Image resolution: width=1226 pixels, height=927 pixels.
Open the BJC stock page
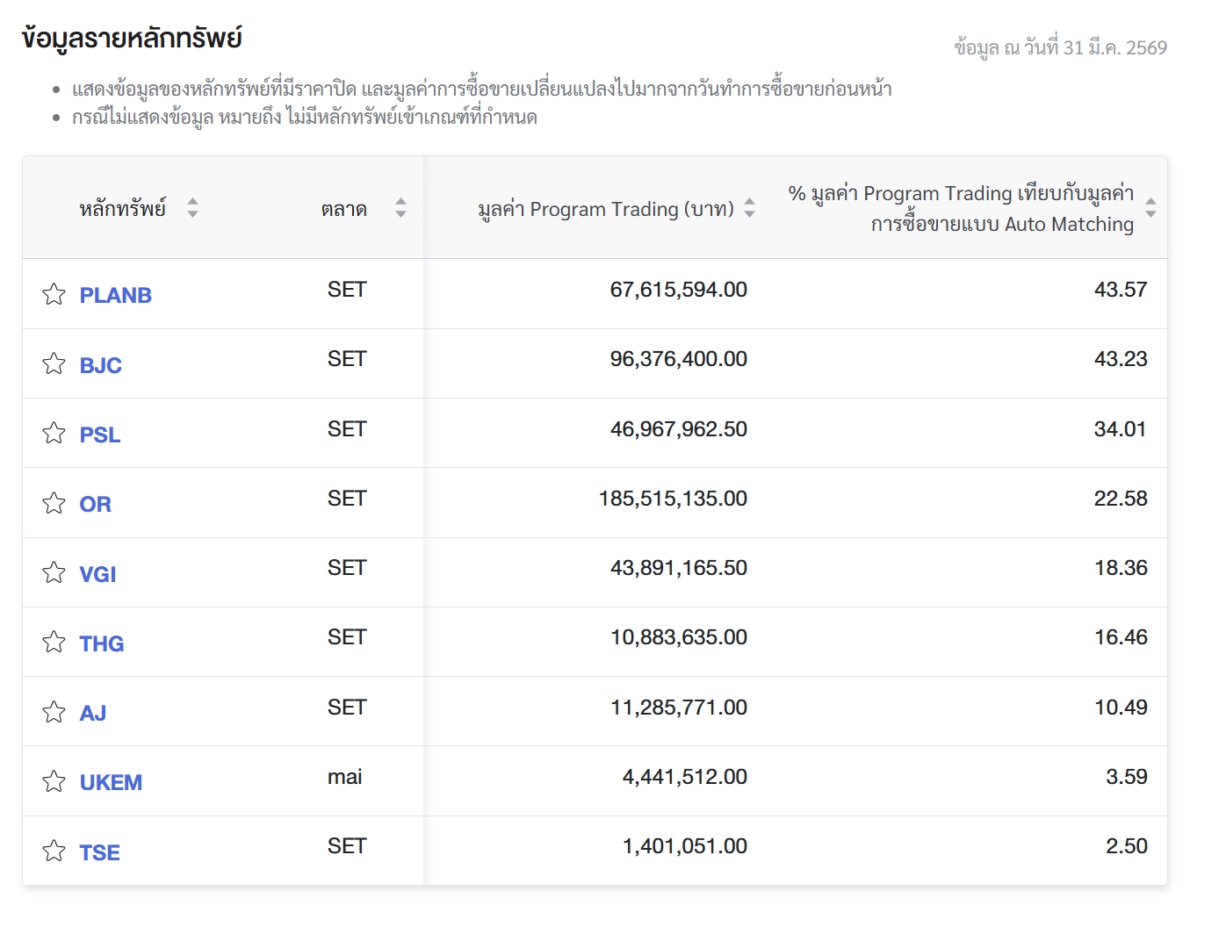point(101,366)
